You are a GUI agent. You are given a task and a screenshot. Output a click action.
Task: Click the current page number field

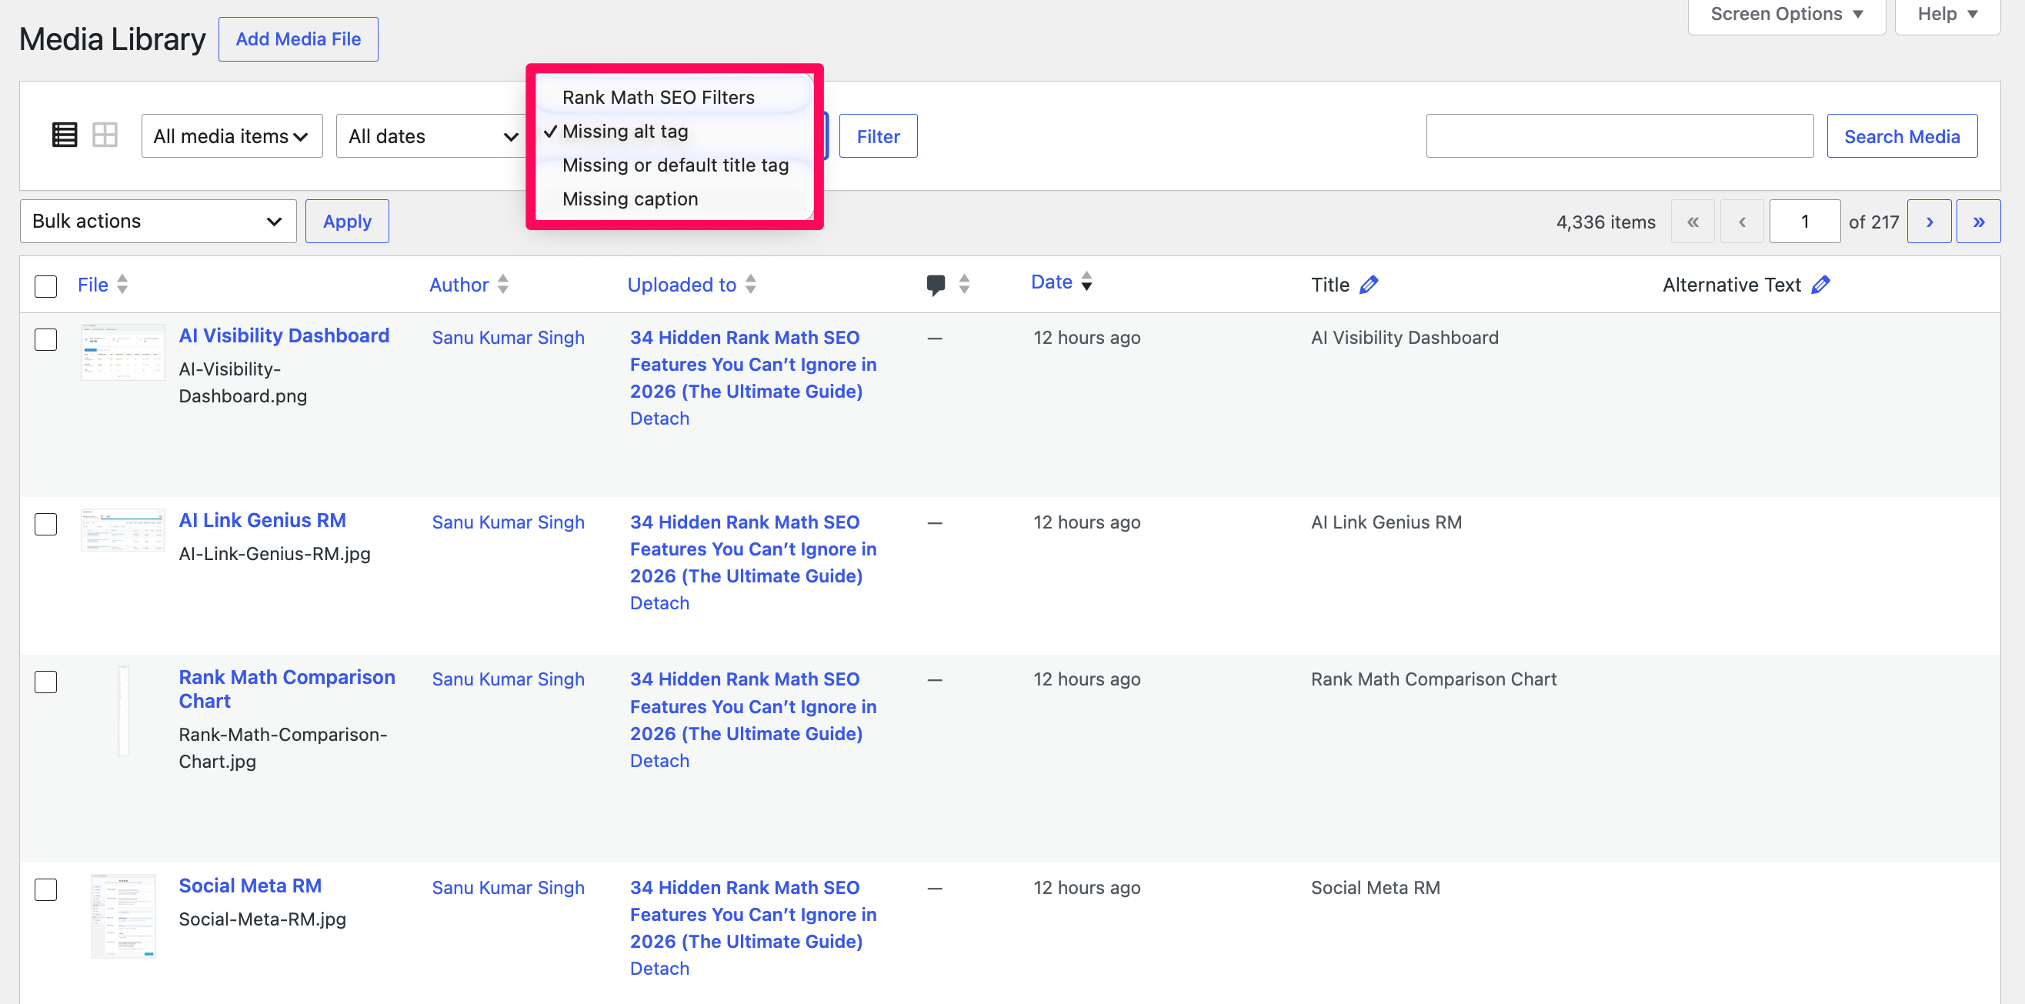pos(1804,222)
